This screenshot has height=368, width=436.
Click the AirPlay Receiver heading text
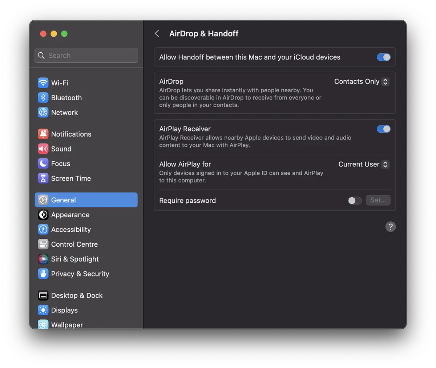point(185,129)
